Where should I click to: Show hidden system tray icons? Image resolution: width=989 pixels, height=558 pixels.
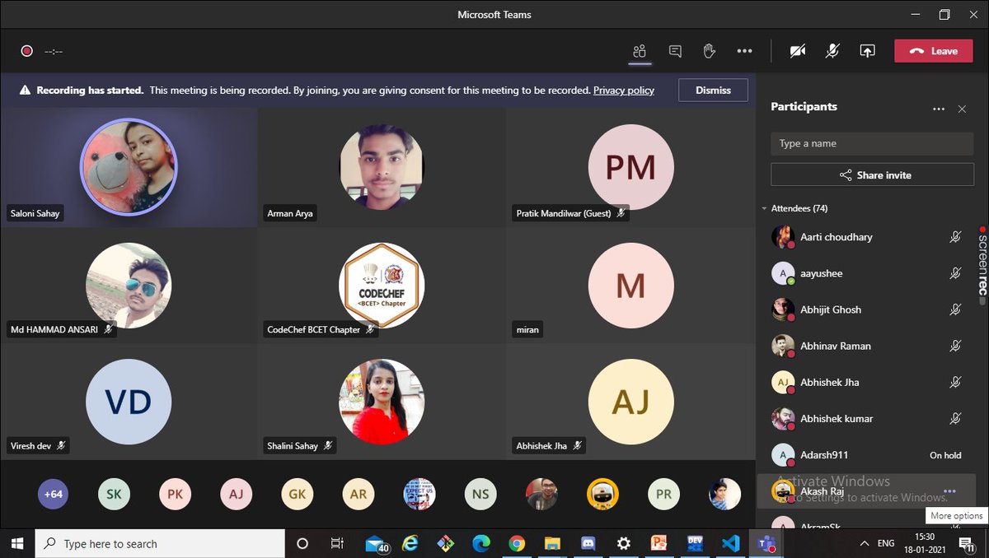point(864,543)
